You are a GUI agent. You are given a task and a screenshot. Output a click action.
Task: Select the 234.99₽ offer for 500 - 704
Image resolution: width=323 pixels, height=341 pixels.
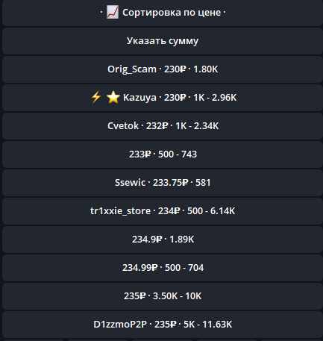163,268
